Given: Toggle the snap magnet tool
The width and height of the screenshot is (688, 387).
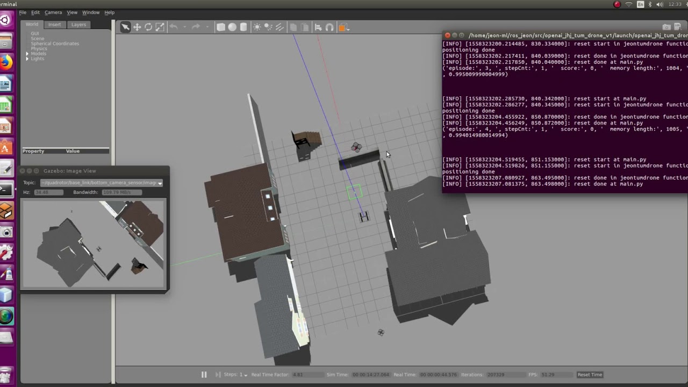Looking at the screenshot, I should click(x=329, y=27).
